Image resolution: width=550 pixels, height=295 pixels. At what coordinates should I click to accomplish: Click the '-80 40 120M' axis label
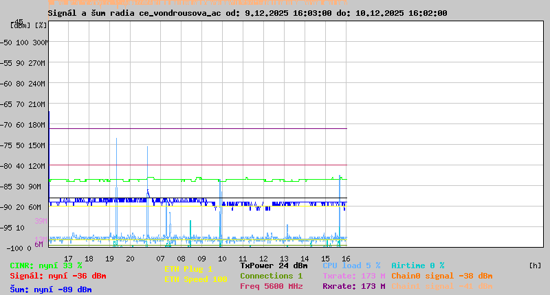point(24,166)
